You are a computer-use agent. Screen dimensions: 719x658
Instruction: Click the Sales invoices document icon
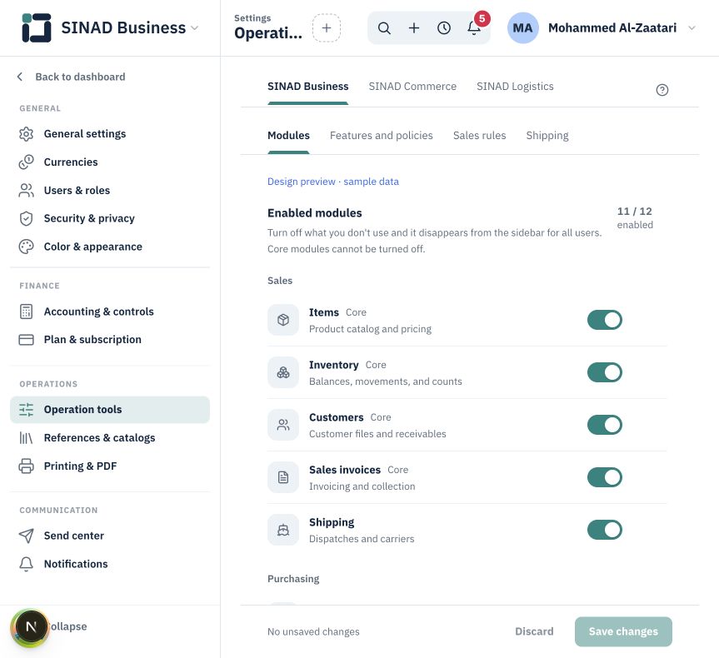283,477
